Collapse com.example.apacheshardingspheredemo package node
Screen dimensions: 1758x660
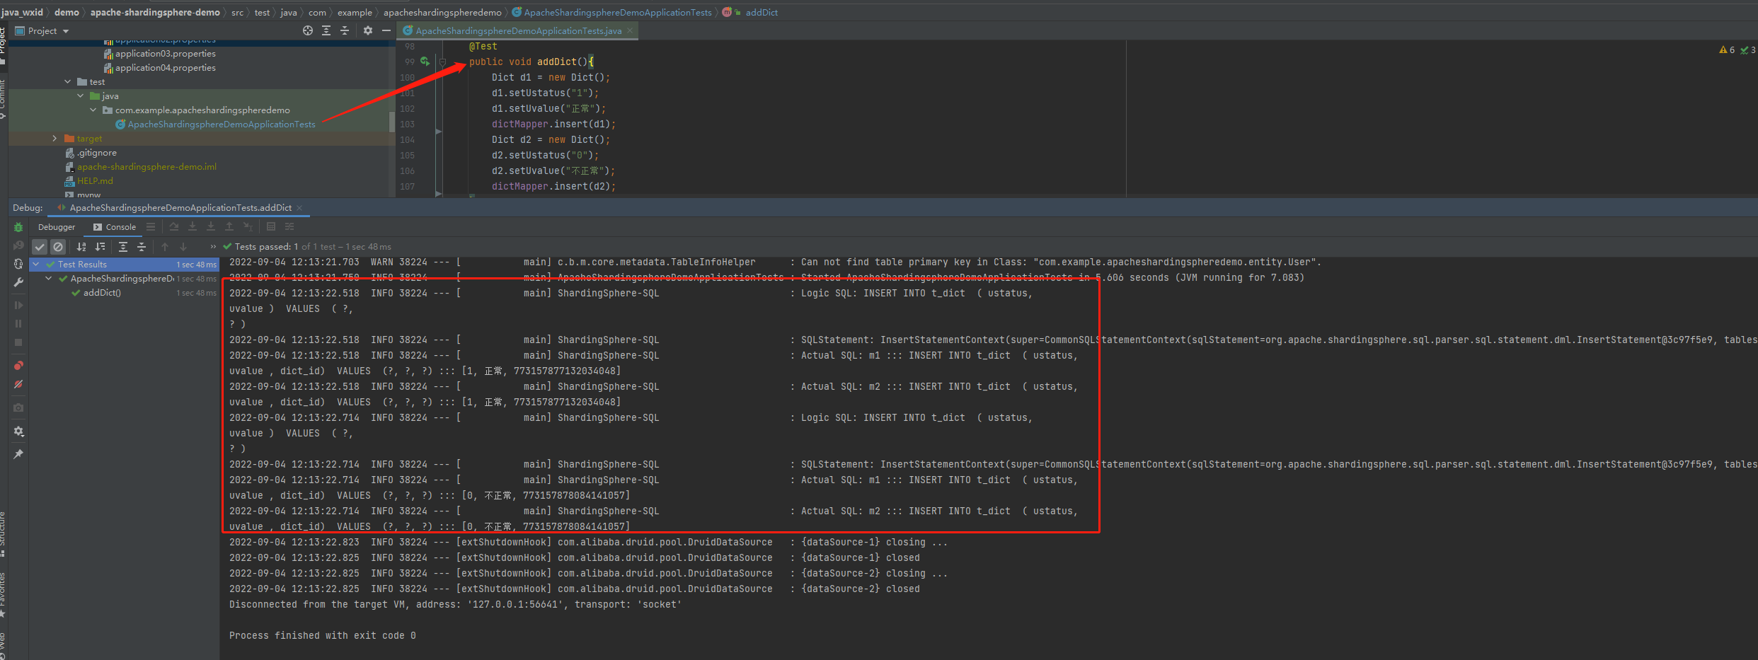(93, 110)
